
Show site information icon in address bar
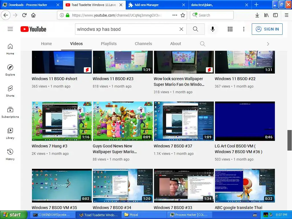pyautogui.click(x=62, y=15)
